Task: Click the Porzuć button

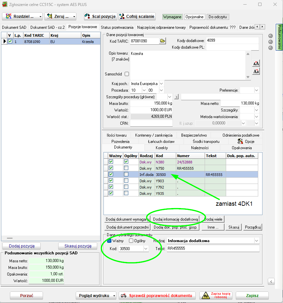Action: coord(26,295)
